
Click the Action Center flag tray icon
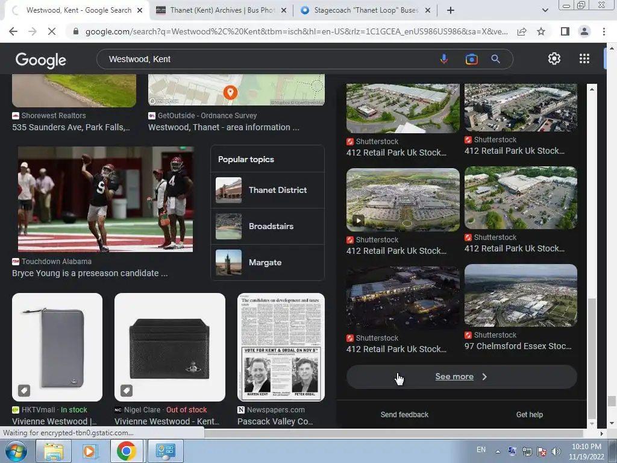[x=542, y=452]
